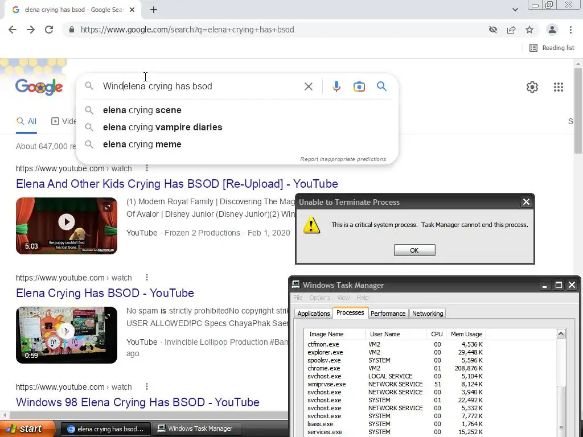
Task: Play the 5:03 video thumbnail
Action: (67, 225)
